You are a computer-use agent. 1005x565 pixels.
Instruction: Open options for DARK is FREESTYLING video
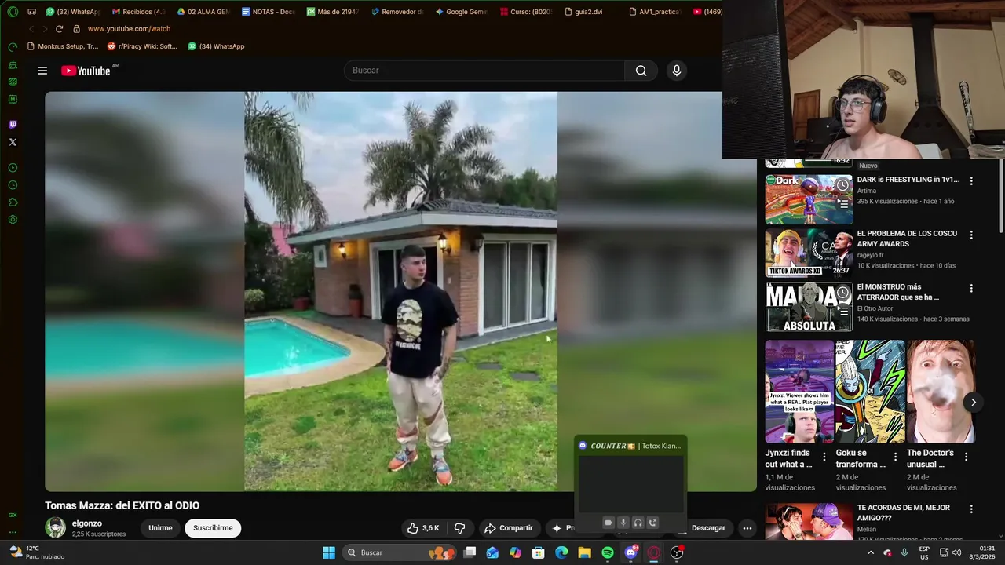tap(971, 181)
